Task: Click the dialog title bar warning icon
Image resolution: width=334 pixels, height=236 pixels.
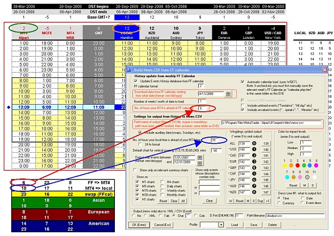Action: pyautogui.click(x=129, y=69)
